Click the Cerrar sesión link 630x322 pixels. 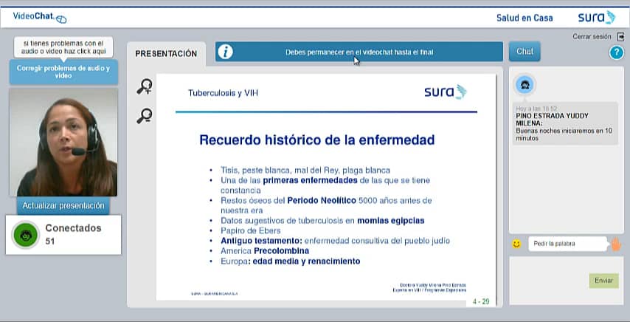point(592,37)
